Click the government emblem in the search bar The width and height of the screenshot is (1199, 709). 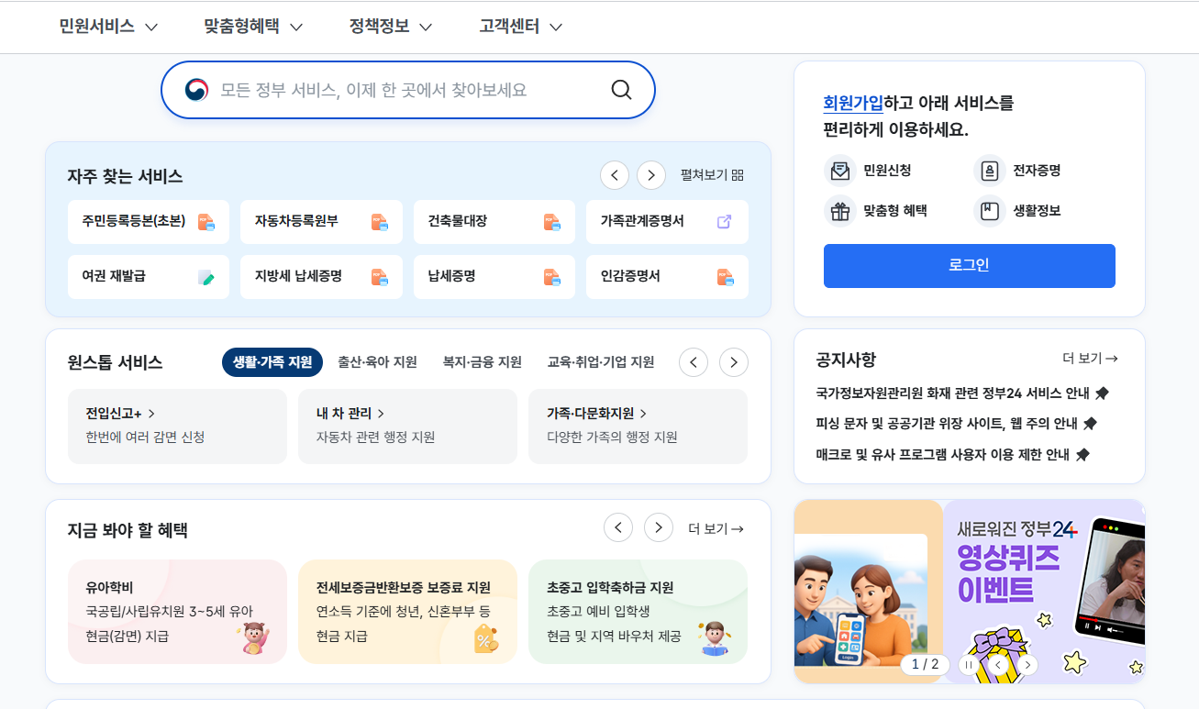(x=194, y=89)
